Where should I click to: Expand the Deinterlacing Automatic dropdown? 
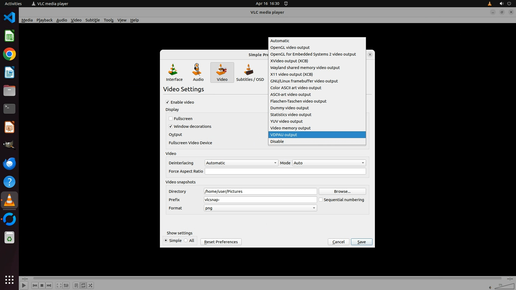coord(241,163)
